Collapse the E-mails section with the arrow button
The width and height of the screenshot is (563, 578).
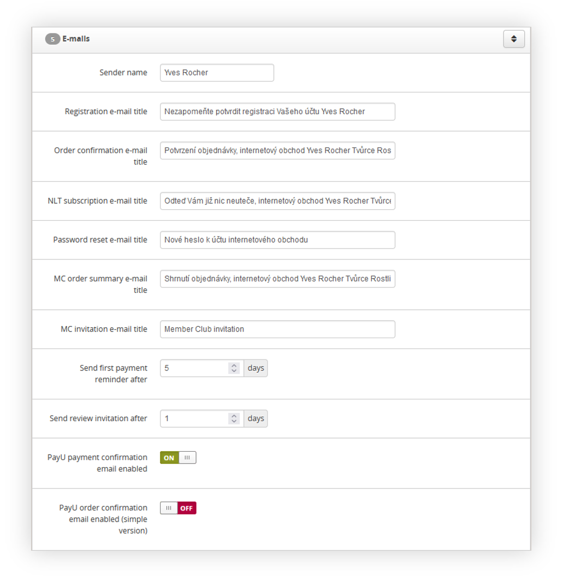point(514,39)
